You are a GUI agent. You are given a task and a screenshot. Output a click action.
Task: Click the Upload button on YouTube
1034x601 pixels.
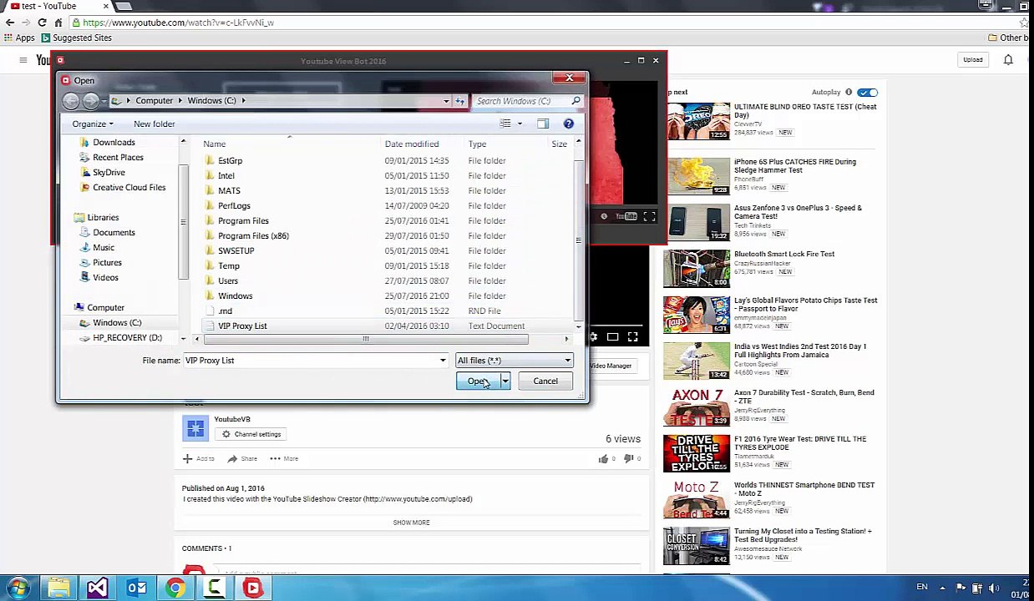(x=972, y=59)
